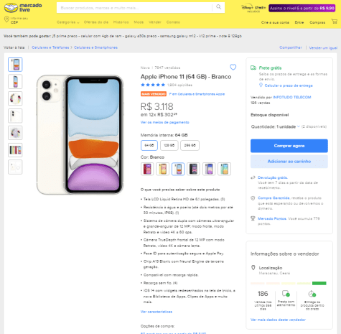This screenshot has width=341, height=334.
Task: Click the Frete grátis truck icon
Action: [253, 68]
